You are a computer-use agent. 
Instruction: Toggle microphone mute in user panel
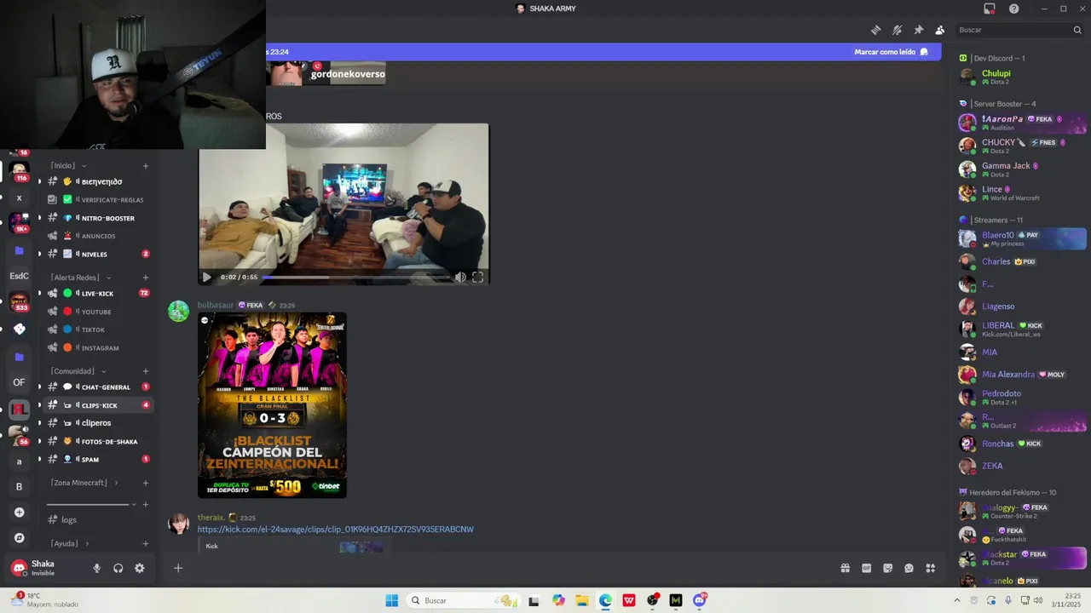(96, 568)
